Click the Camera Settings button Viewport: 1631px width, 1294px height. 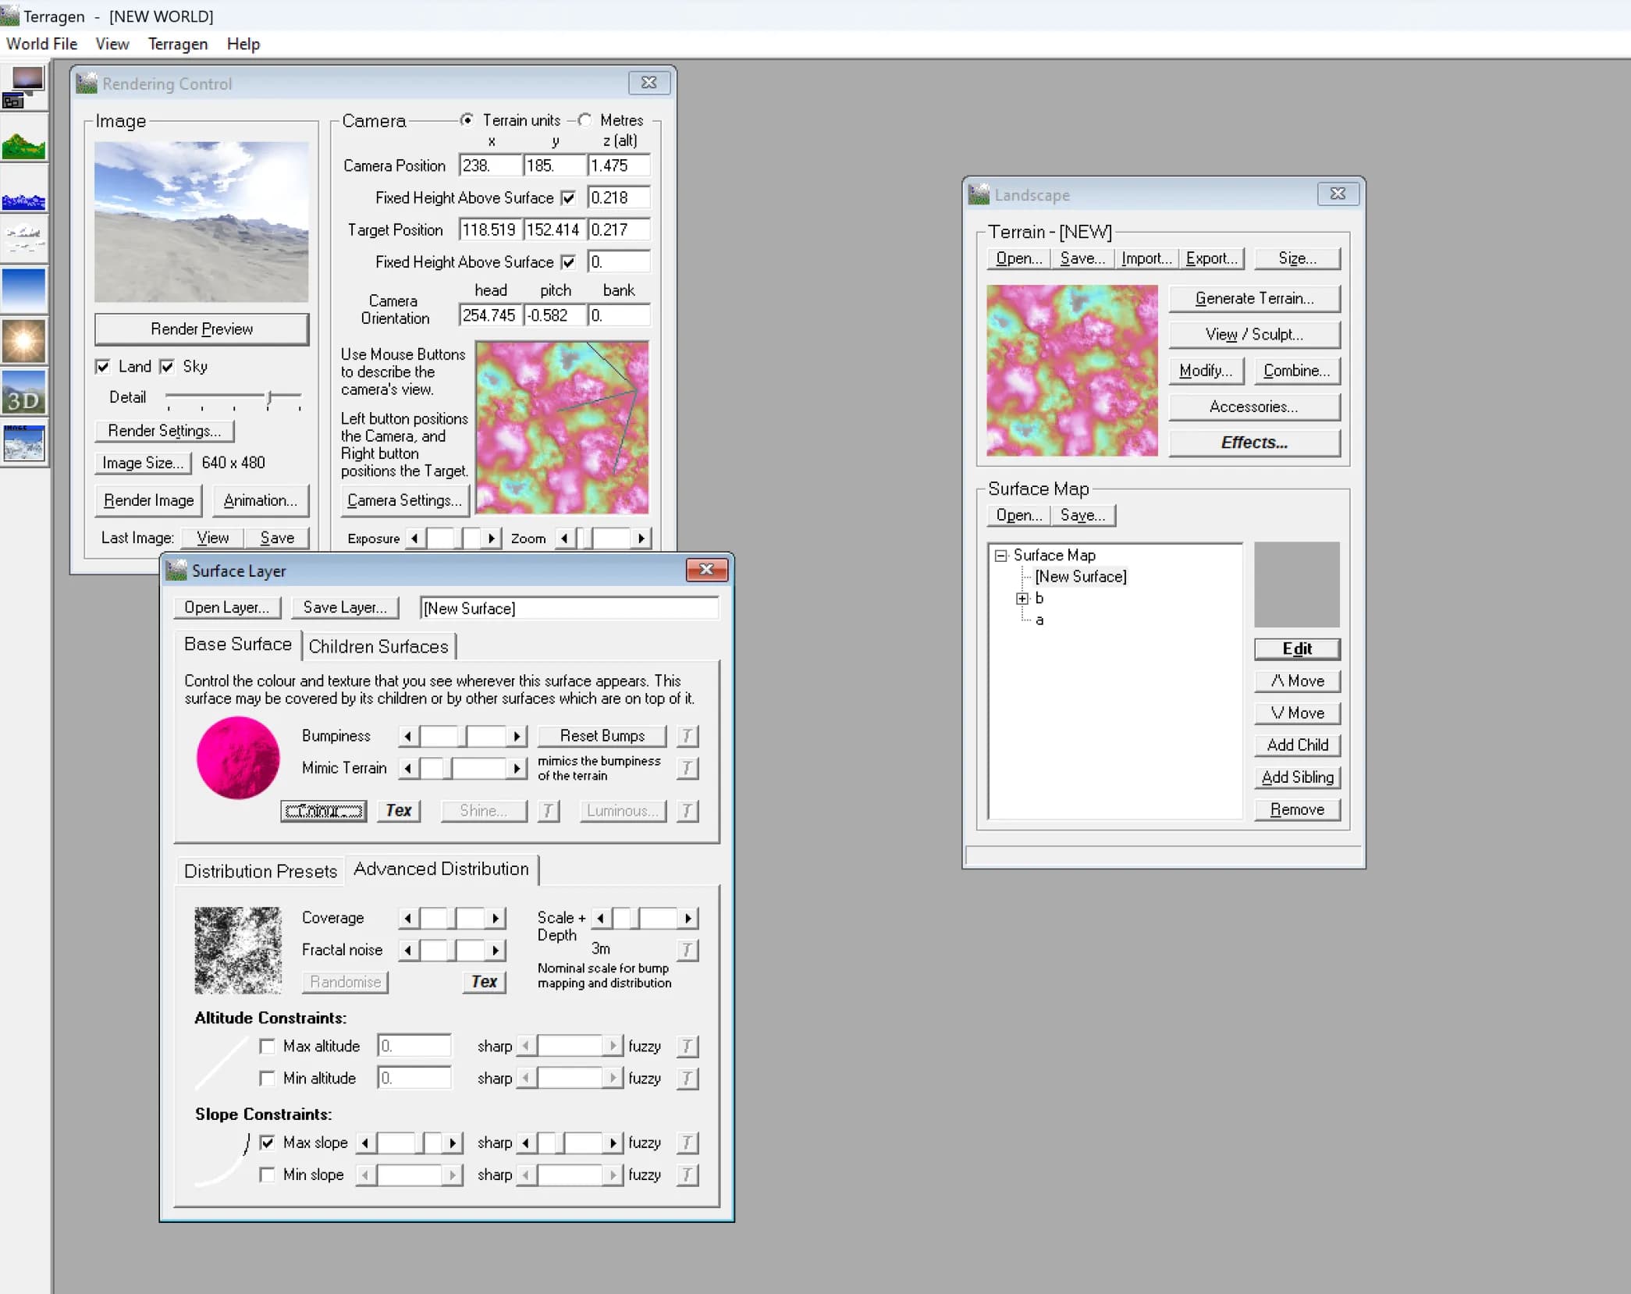(403, 500)
